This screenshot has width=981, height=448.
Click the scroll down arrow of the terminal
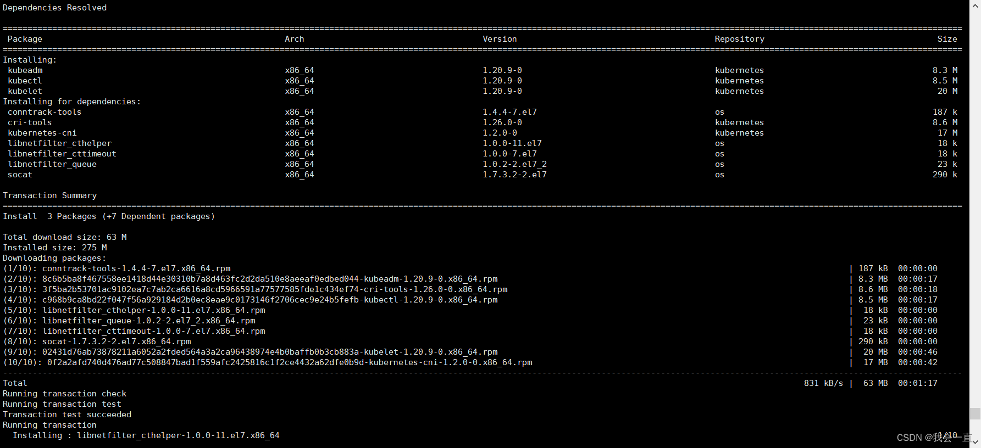(x=975, y=442)
